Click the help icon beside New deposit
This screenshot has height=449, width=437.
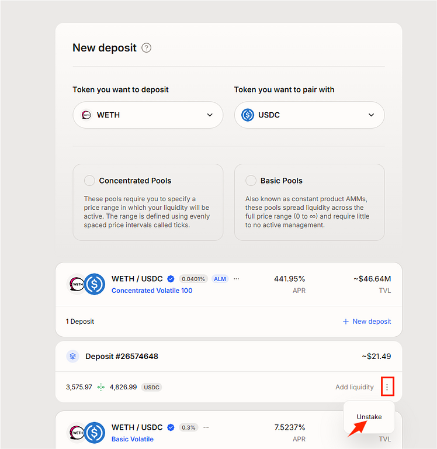tap(147, 48)
